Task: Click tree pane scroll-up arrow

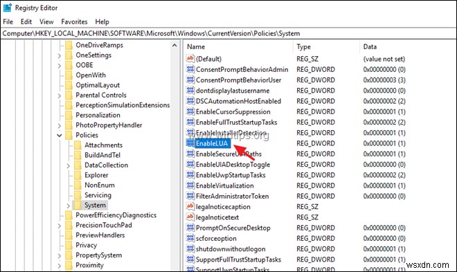Action: [x=174, y=45]
